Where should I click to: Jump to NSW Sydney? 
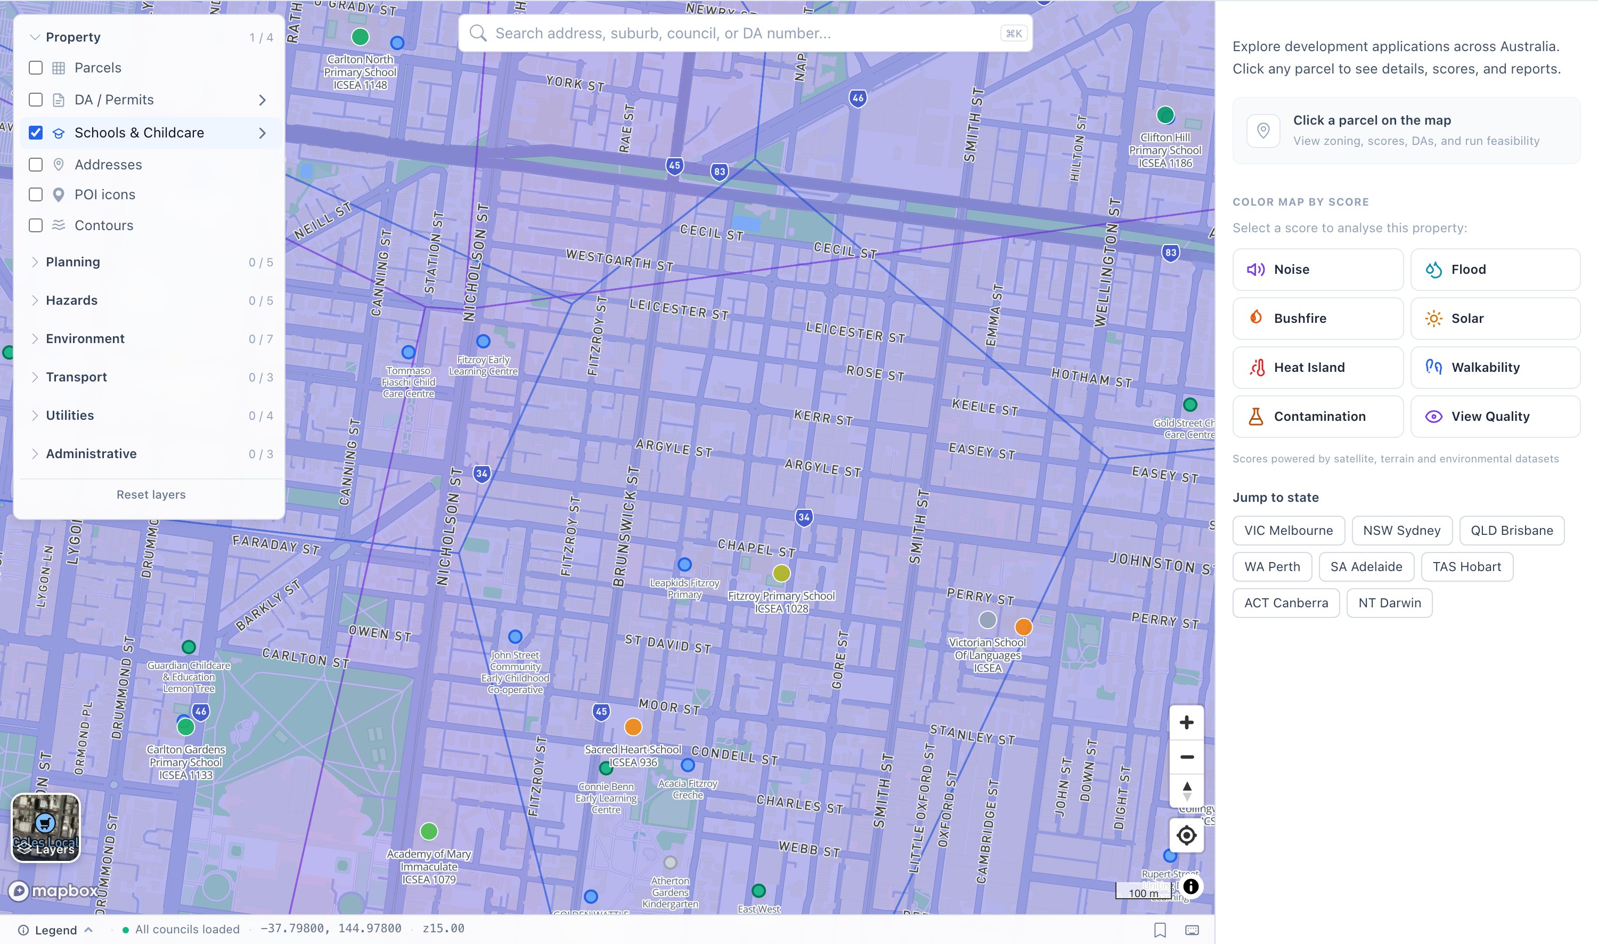(1401, 531)
